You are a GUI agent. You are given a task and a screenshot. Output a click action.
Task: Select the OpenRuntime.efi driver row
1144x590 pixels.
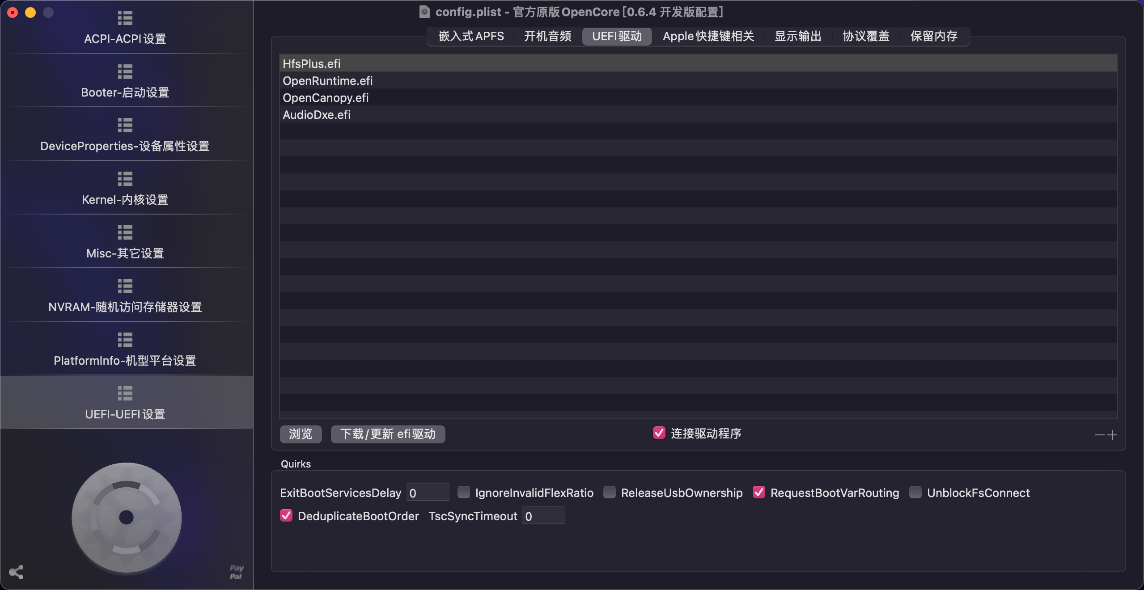click(699, 80)
